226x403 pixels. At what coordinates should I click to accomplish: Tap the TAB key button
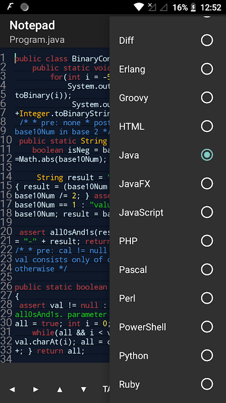pos(106,389)
